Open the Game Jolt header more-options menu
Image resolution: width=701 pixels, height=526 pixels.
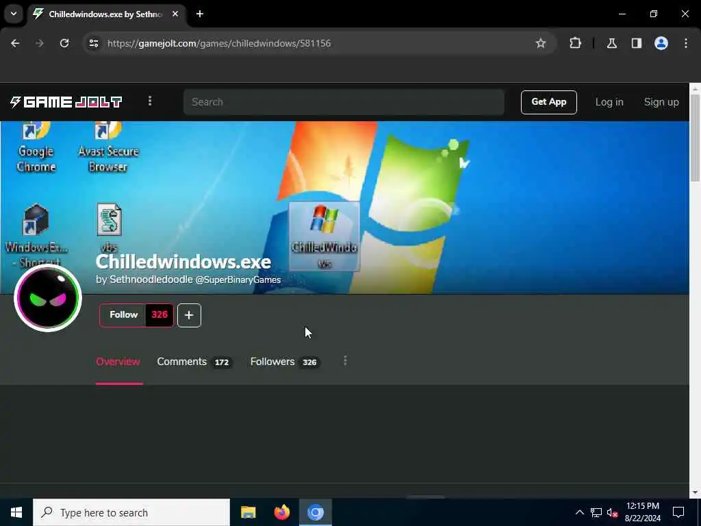click(150, 101)
